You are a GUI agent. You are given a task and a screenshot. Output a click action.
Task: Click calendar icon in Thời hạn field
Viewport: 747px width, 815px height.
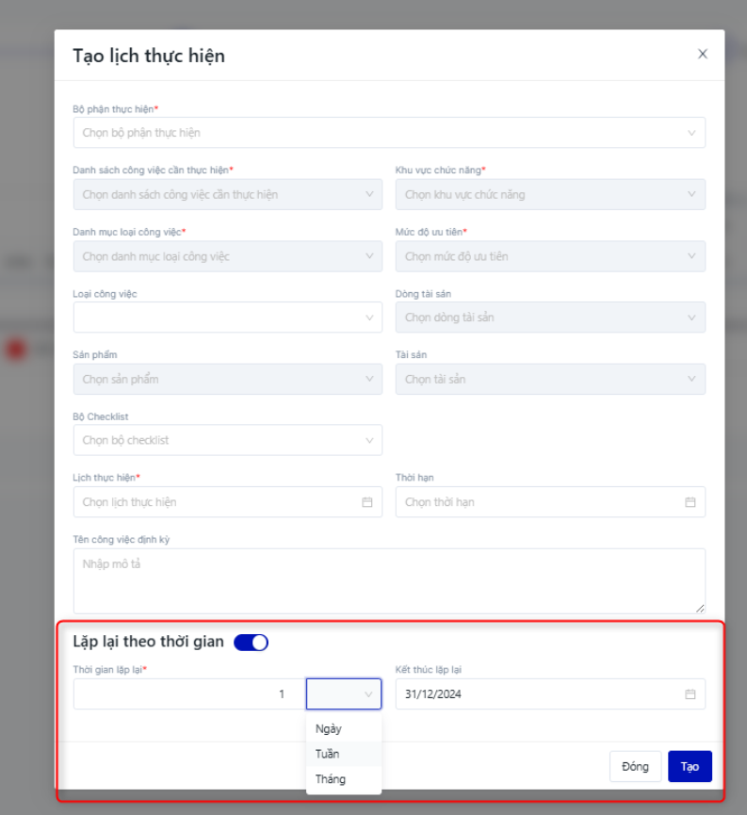(690, 502)
